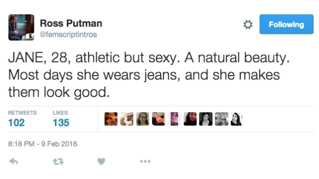Click the Ross Putman display name
319x179 pixels.
[x=71, y=23]
